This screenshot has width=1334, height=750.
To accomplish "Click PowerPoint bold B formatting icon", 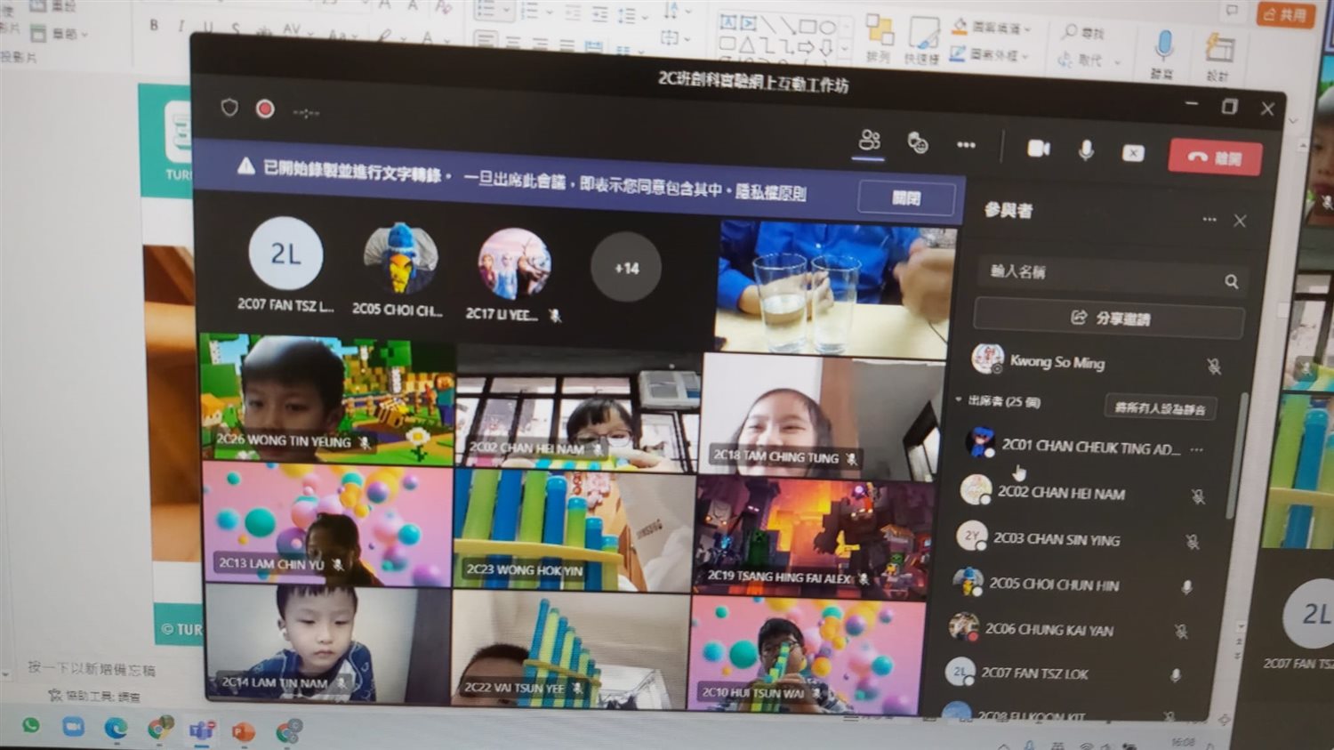I will coord(155,26).
